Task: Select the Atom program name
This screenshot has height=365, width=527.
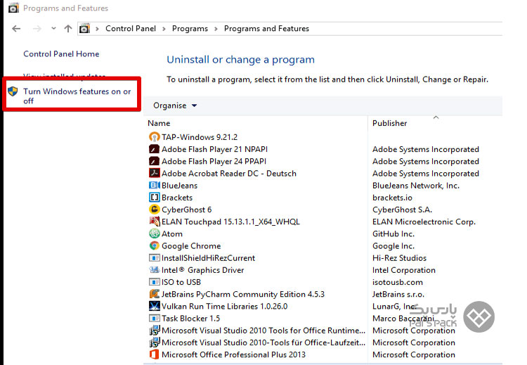Action: point(172,233)
